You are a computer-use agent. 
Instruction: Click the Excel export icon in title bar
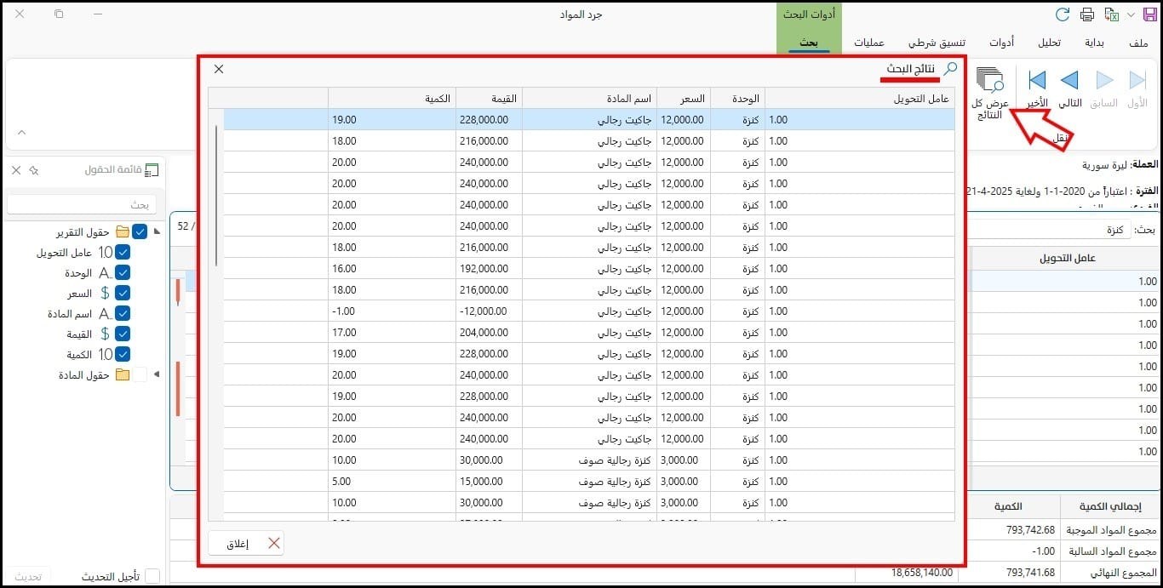pos(1111,14)
